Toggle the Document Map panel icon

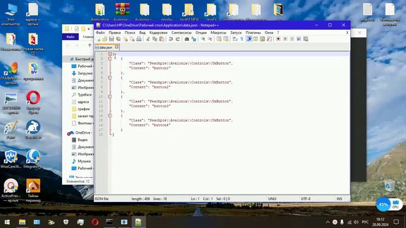[x=262, y=39]
